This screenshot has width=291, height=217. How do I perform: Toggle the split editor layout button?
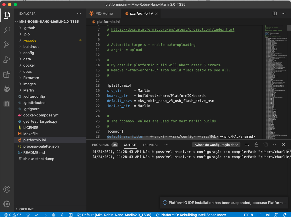[275, 14]
